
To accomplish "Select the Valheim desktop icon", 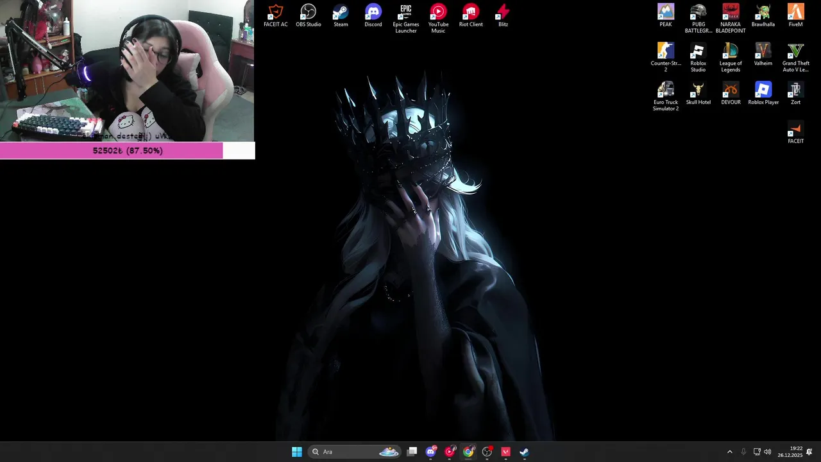I will click(x=763, y=55).
